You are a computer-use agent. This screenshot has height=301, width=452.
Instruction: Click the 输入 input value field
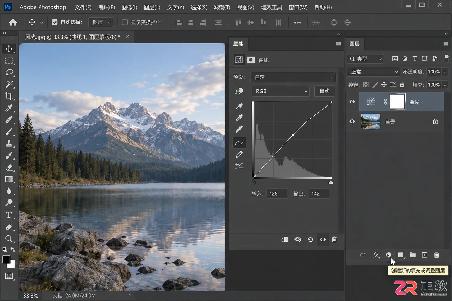pyautogui.click(x=277, y=194)
